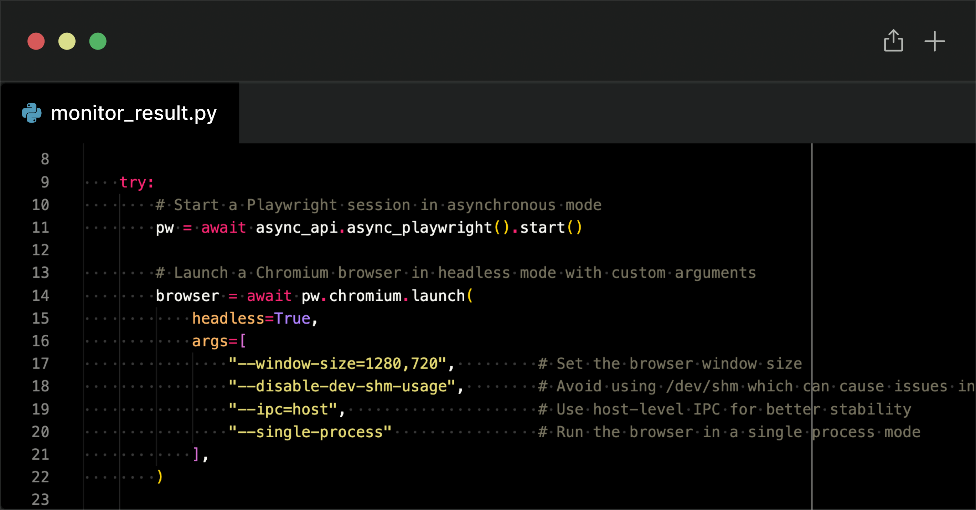Viewport: 976px width, 510px height.
Task: Click 'pw.chromium.launch(' code
Action: [387, 295]
